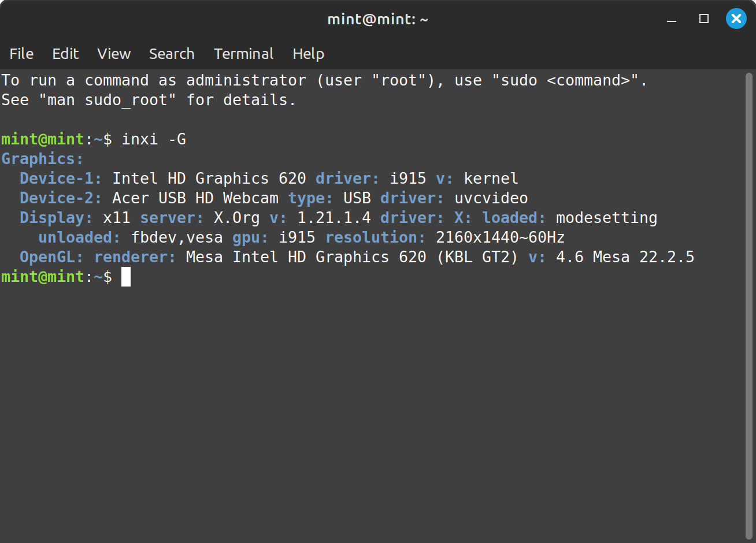Click the terminal's vertical scrollbar
Screen dimensions: 756x543
point(749,306)
